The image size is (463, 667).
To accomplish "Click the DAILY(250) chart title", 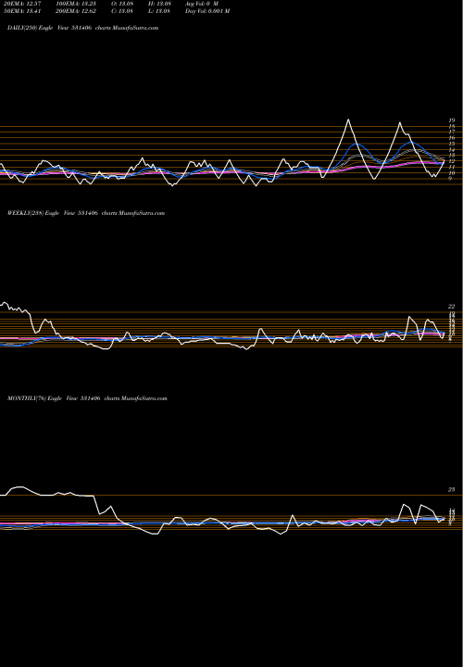I will (83, 28).
